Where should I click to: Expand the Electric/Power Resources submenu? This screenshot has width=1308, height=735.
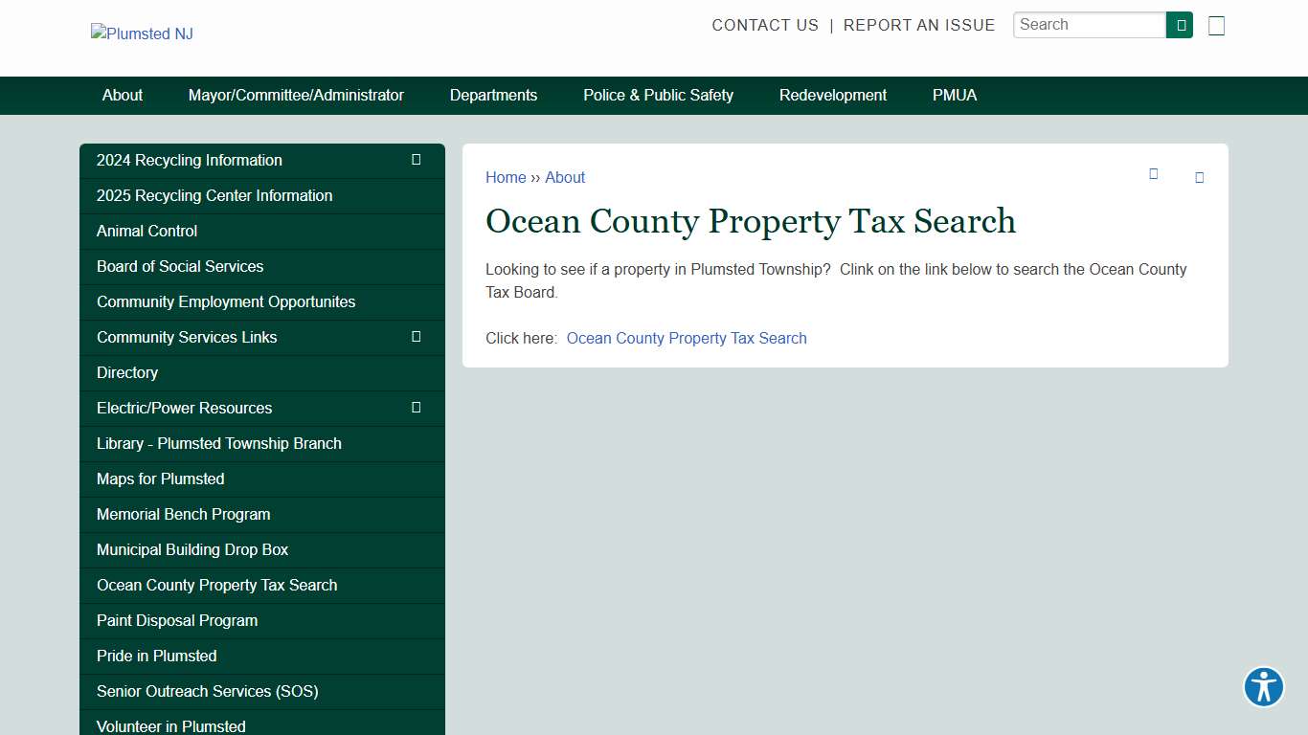[x=416, y=408]
